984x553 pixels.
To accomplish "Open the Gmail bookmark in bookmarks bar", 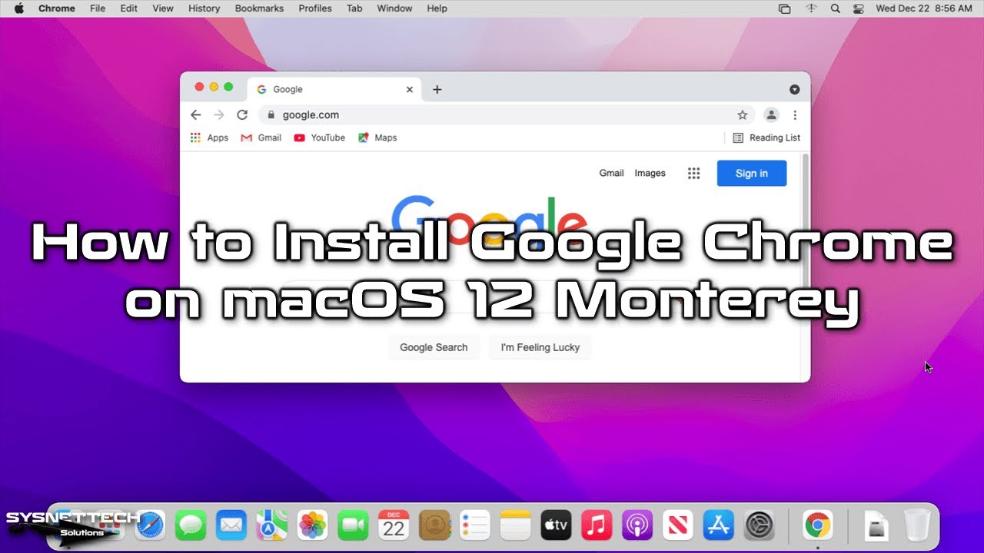I will (261, 138).
